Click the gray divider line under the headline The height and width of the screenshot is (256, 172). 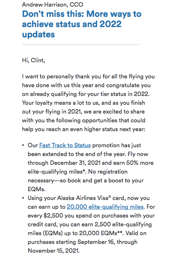[x=81, y=44]
